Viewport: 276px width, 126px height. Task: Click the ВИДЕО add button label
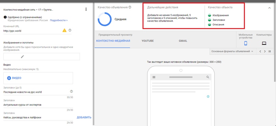pos(17,78)
